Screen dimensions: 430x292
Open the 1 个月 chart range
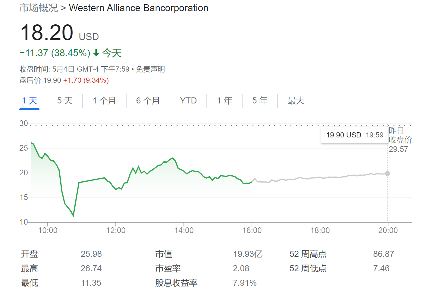[x=104, y=101]
